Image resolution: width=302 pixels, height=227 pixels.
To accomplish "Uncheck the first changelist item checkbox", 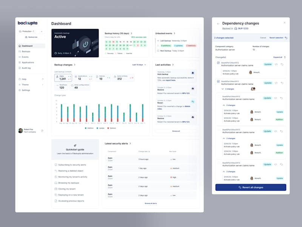I will 218,63.
